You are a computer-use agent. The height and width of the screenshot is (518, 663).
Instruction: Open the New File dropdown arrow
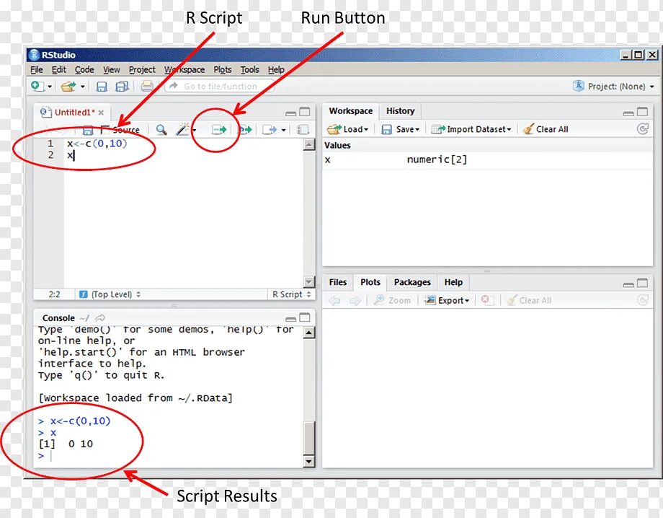coord(50,87)
